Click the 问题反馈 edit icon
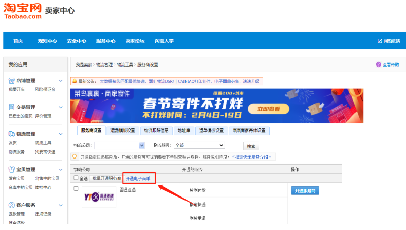 (x=380, y=41)
